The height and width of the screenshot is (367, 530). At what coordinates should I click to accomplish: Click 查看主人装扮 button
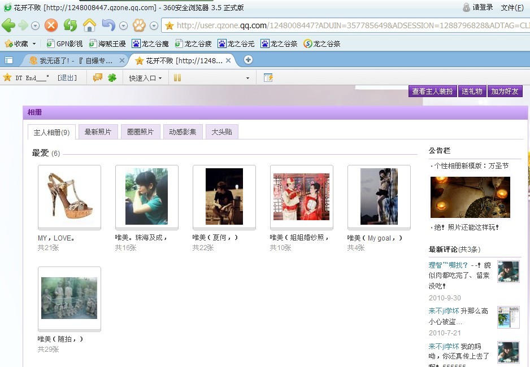[432, 91]
